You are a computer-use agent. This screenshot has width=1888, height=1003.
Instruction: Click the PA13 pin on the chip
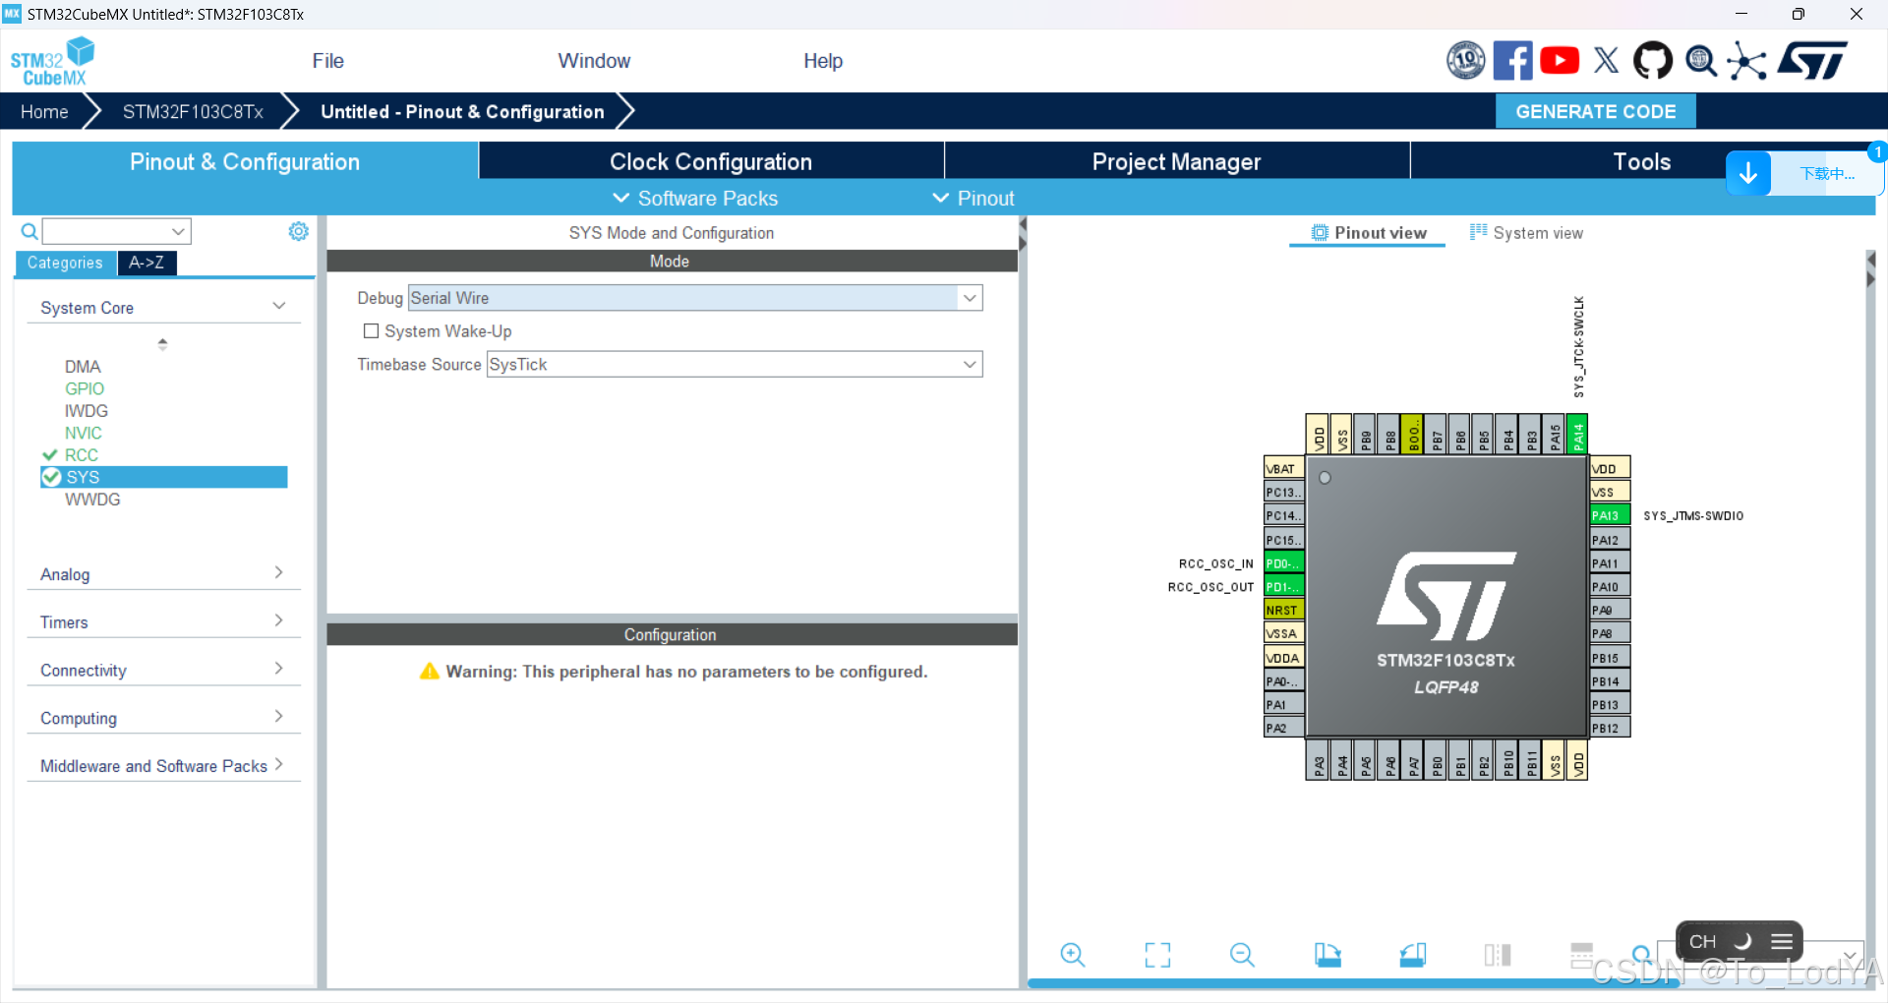(1610, 515)
